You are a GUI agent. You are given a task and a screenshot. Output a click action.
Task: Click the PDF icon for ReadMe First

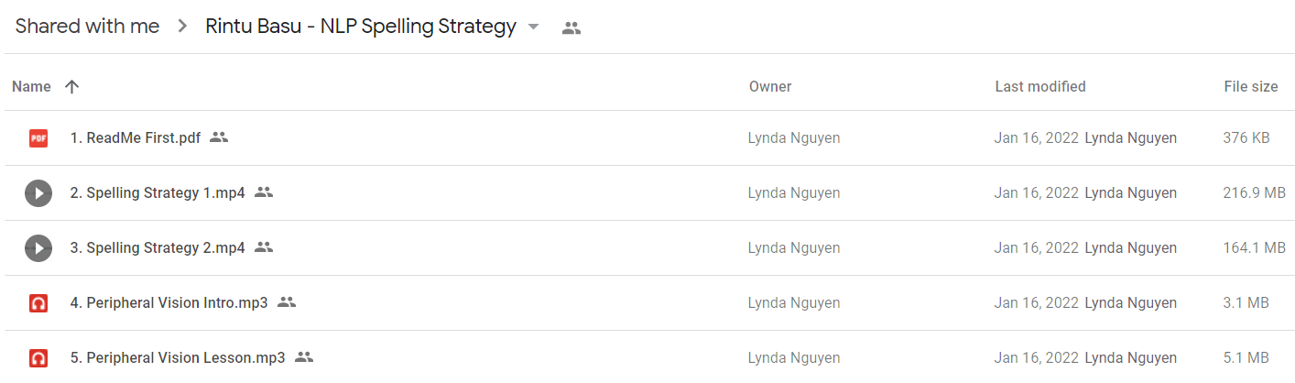pos(38,138)
